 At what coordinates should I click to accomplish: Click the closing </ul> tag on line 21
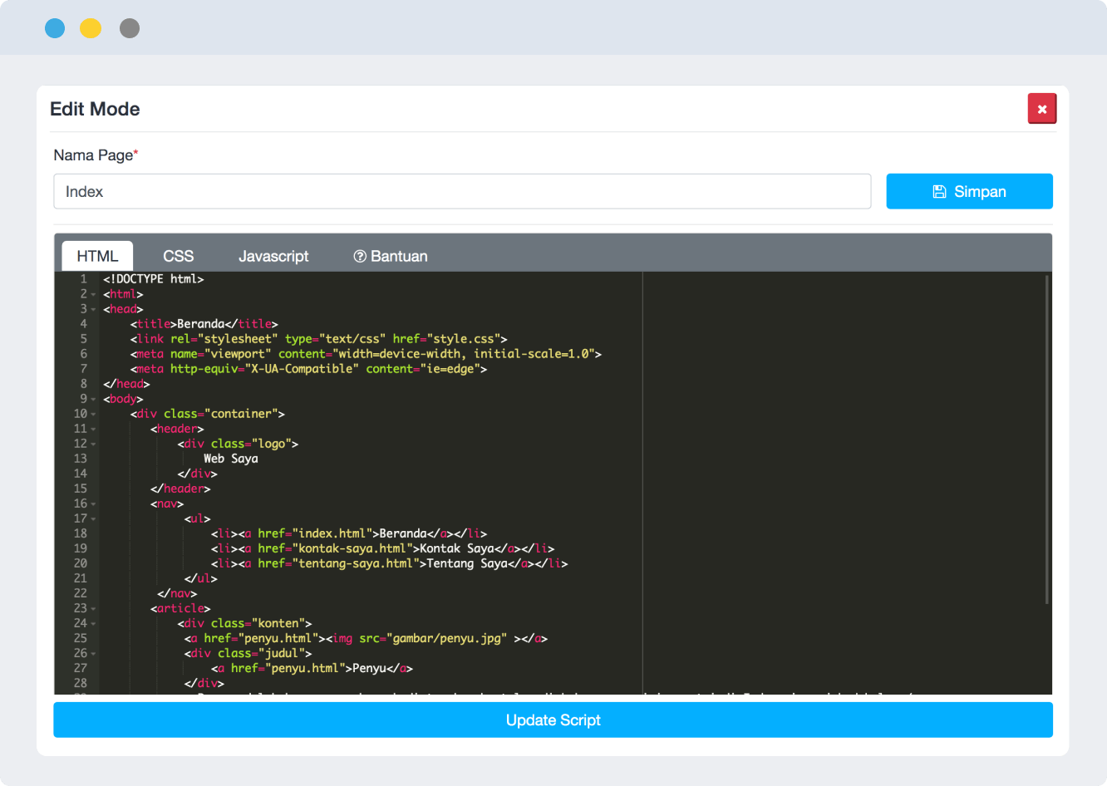200,578
